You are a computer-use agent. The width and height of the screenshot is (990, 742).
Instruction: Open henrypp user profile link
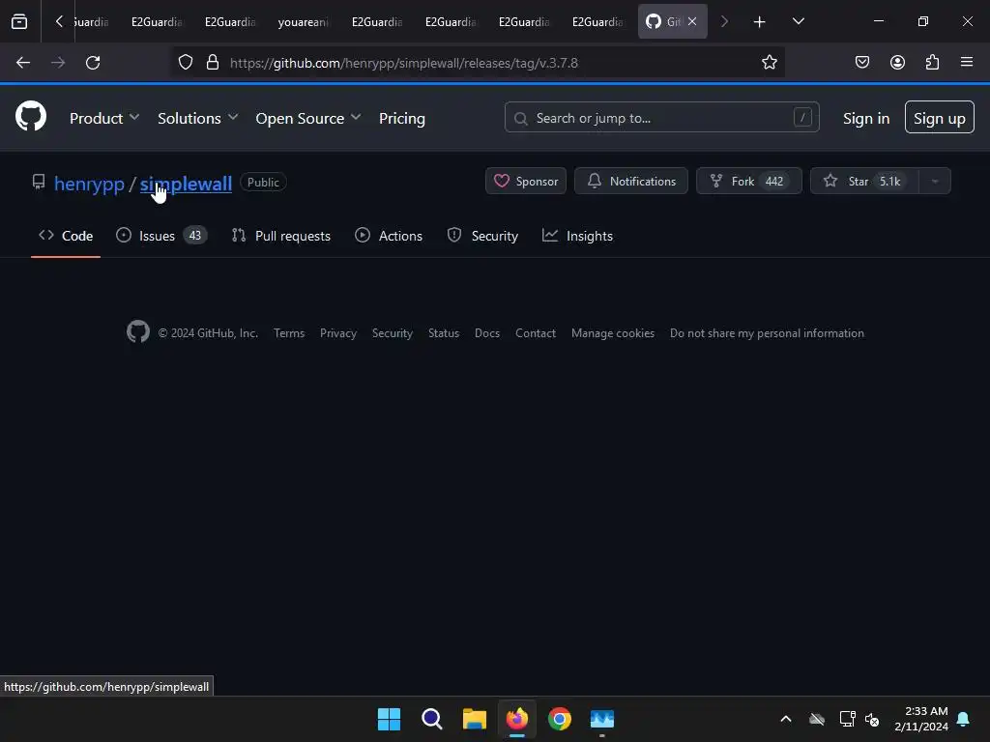pos(89,184)
